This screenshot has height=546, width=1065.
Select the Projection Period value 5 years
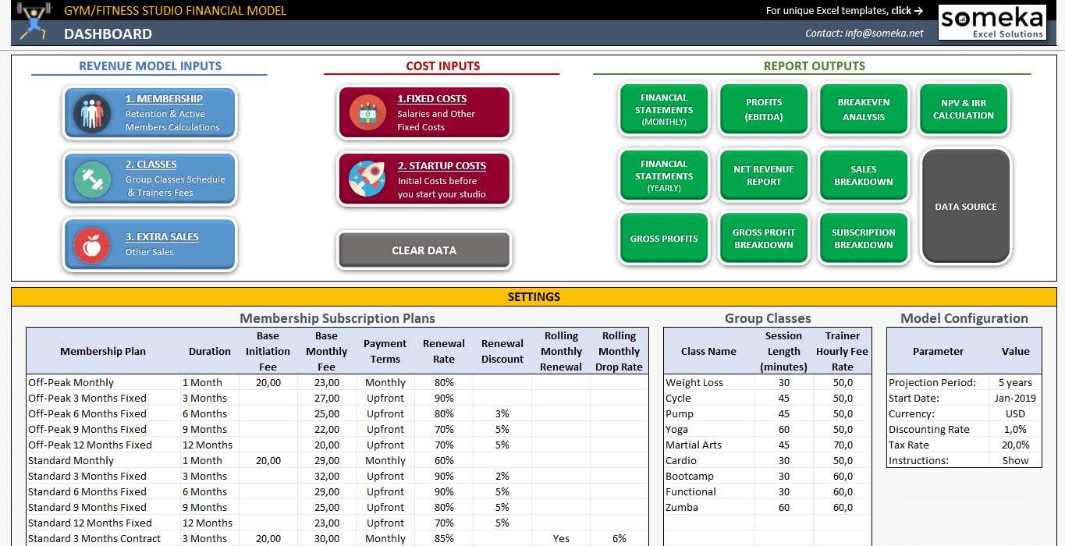click(x=1015, y=383)
